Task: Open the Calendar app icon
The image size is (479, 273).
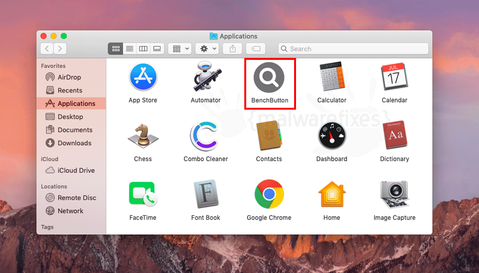Action: pos(394,77)
